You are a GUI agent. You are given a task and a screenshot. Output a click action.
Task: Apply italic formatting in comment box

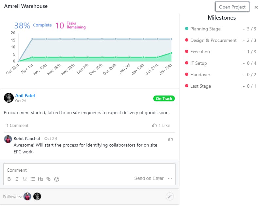point(17,179)
